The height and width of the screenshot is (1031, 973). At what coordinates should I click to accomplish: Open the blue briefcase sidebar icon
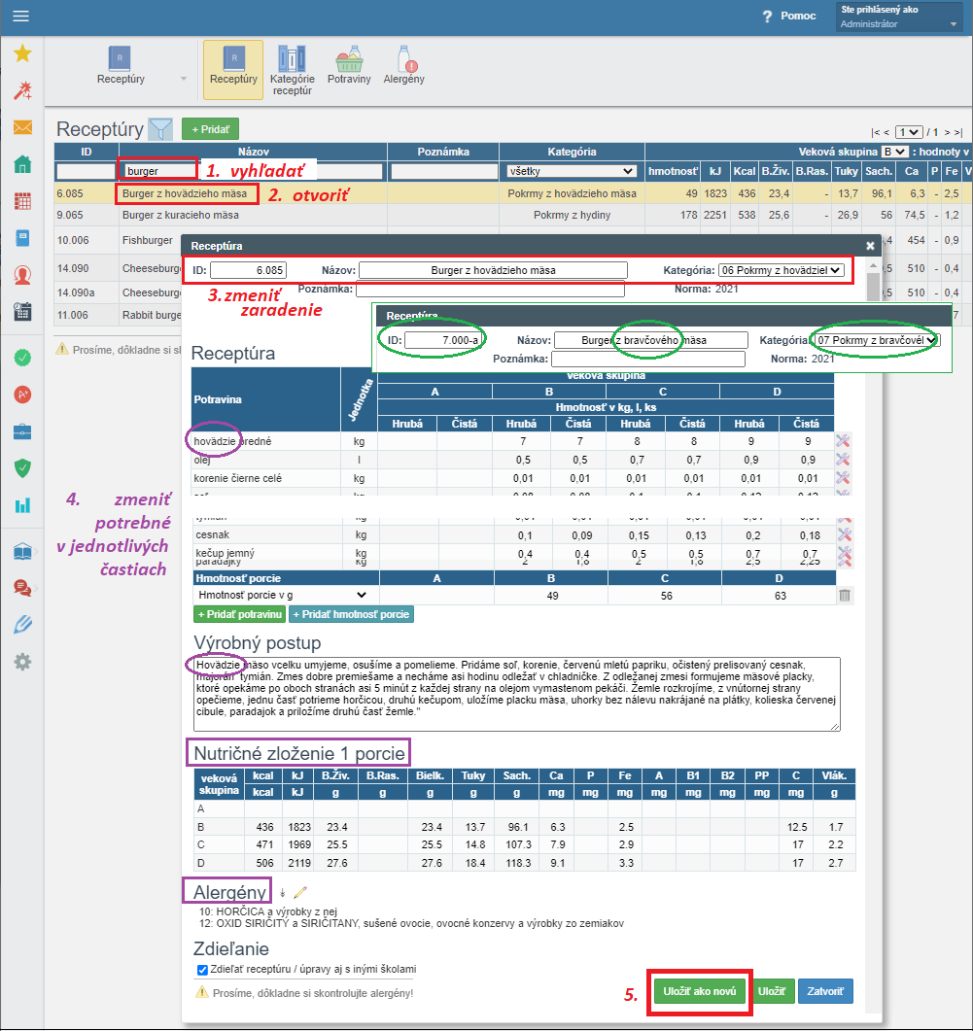[x=22, y=432]
